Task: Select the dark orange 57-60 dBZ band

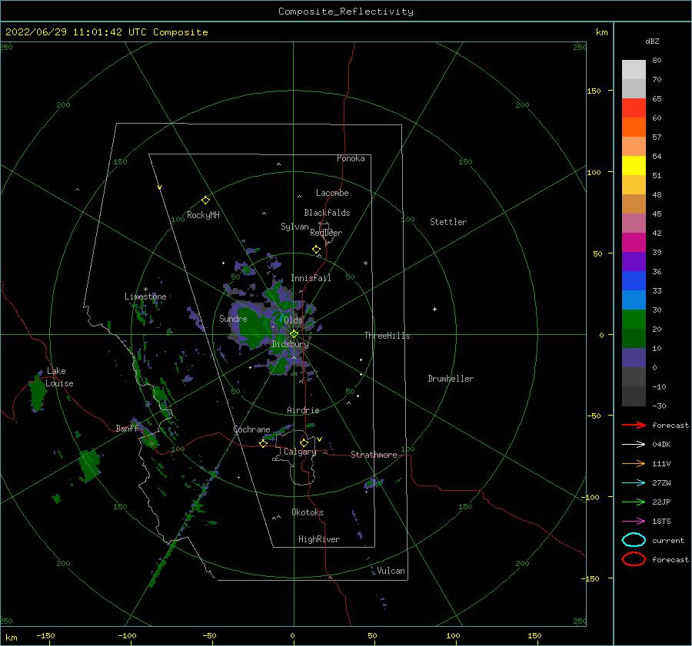Action: pos(634,128)
